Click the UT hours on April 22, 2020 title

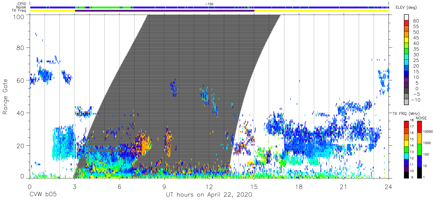coord(209,195)
